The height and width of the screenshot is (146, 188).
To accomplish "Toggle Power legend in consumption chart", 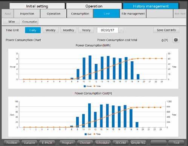I will click(88, 86).
